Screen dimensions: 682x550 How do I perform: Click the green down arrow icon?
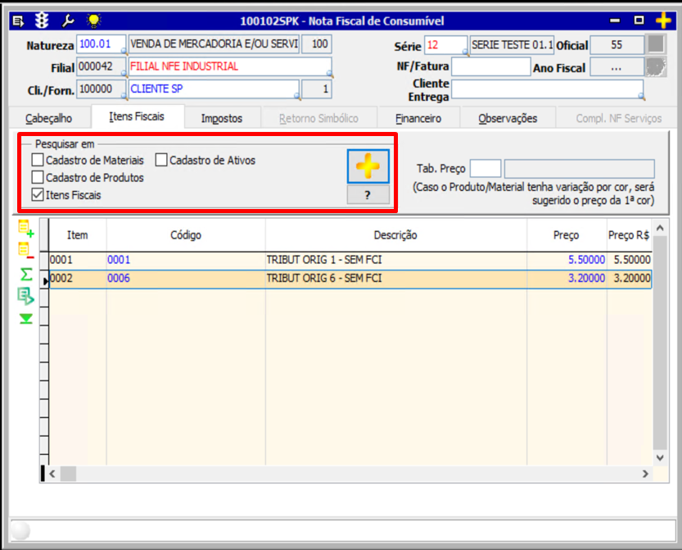25,319
